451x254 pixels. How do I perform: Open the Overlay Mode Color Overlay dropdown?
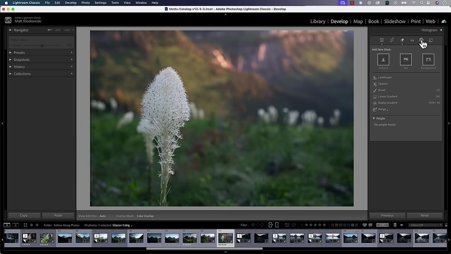[x=146, y=216]
